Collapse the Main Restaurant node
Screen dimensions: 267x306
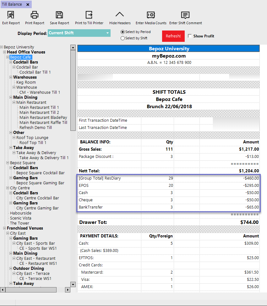coord(14,102)
